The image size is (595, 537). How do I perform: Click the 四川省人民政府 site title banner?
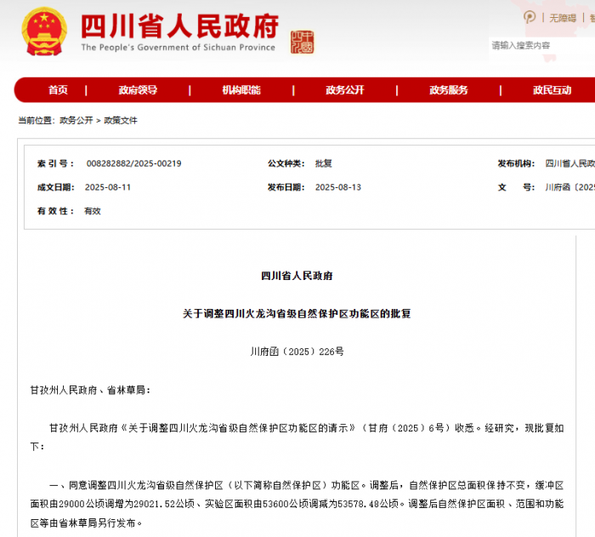pos(180,26)
